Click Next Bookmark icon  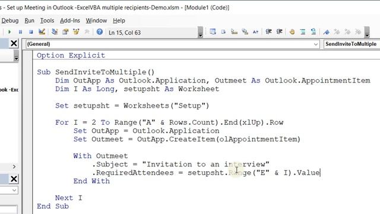coord(337,32)
